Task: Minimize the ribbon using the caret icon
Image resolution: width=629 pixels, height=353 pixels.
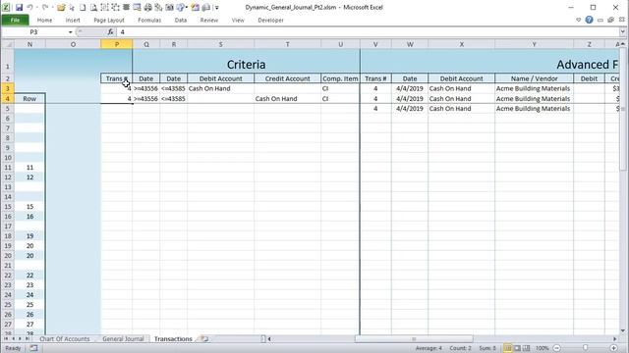Action: (x=578, y=20)
